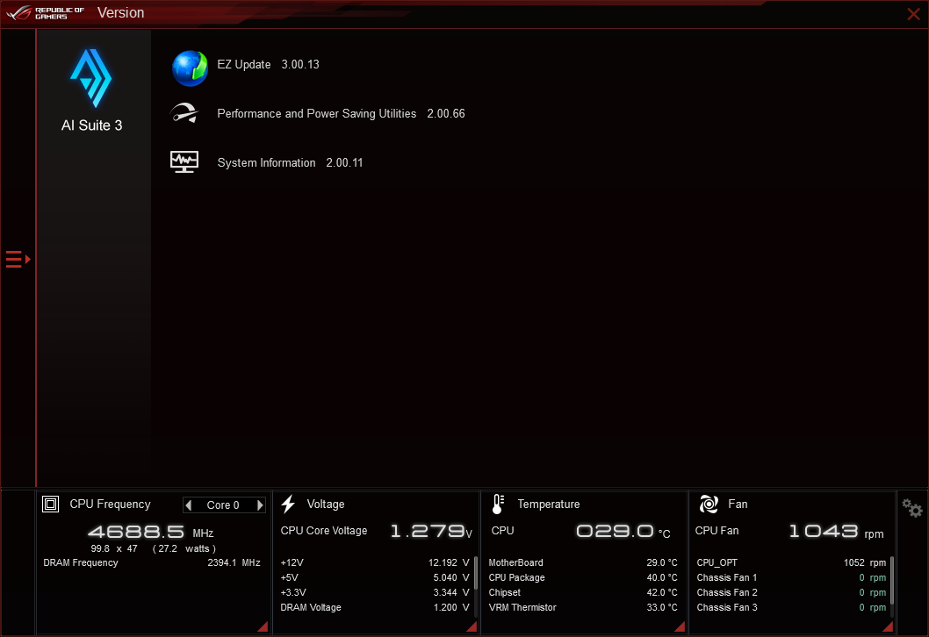
Task: Click the DRAM Voltage row
Action: pos(374,607)
